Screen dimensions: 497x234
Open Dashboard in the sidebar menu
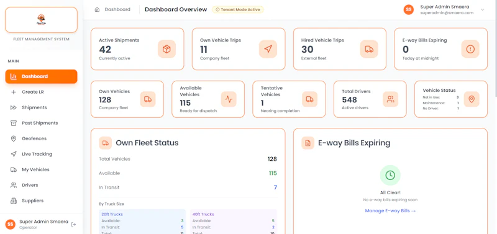41,76
